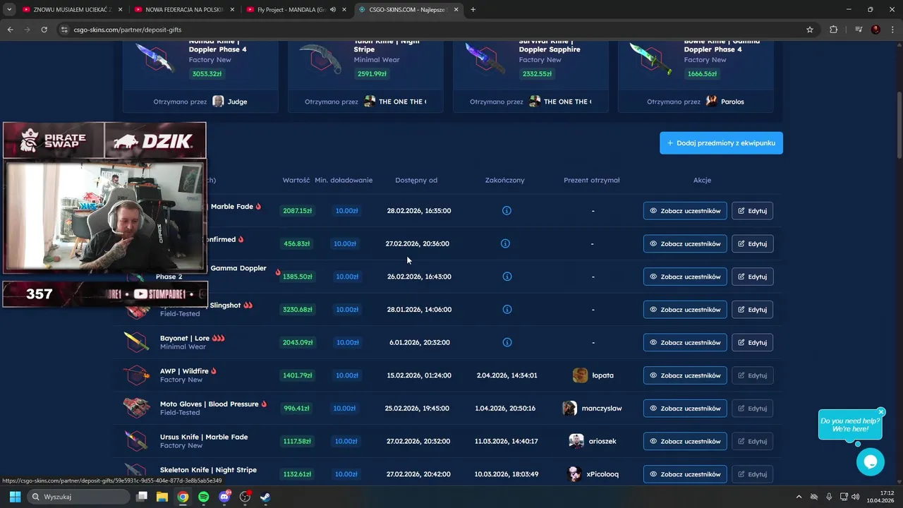Open info icon in 27.02.2026, 20:36:00 row
The image size is (903, 508).
tap(505, 243)
